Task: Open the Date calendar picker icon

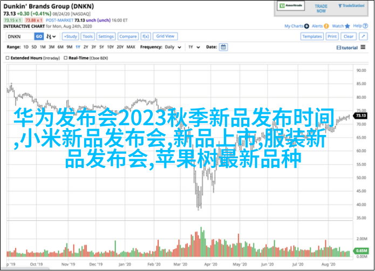Action: 223,47
